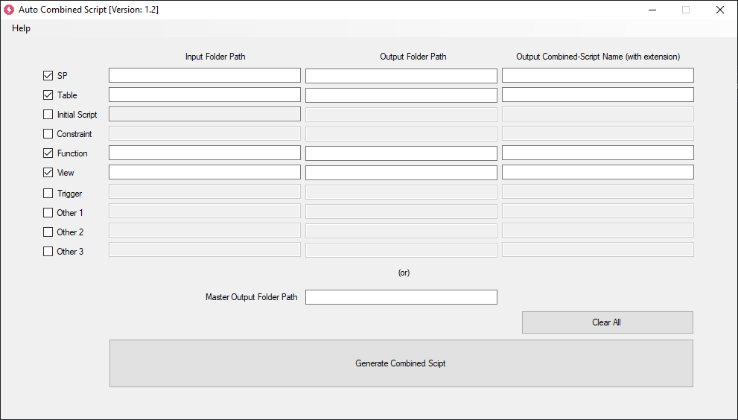Click the Table output folder path field
The width and height of the screenshot is (738, 420).
[401, 95]
